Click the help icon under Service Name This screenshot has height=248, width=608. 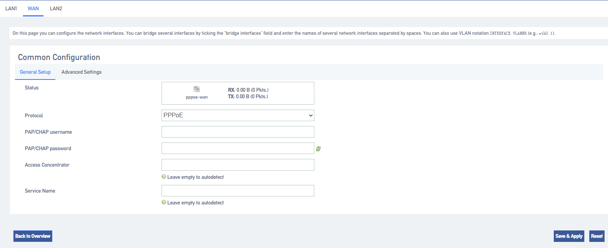tap(164, 203)
